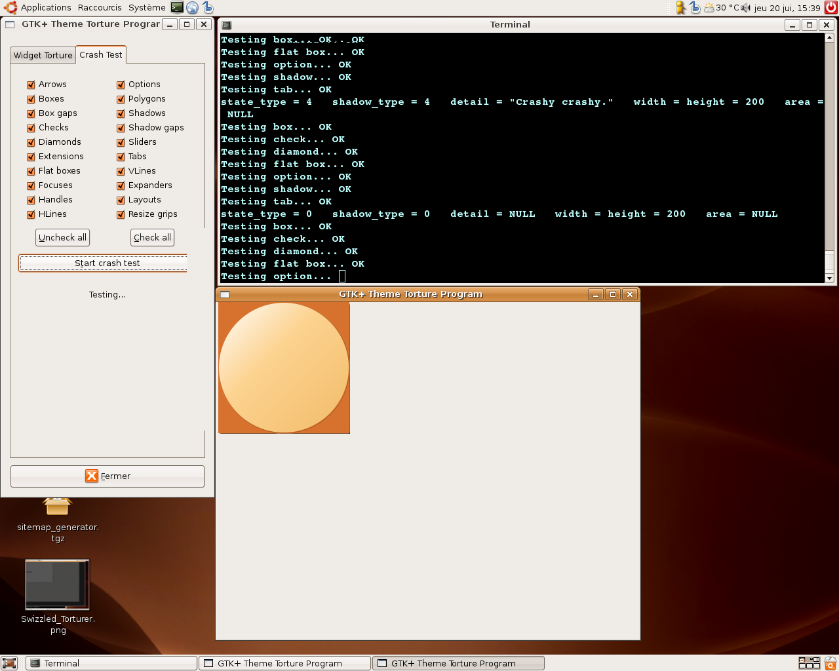Open the volume speaker applet
This screenshot has width=839, height=671.
click(x=745, y=8)
